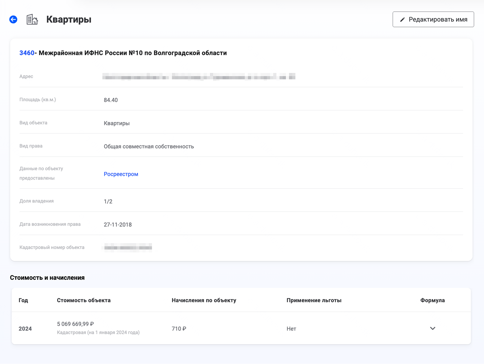Click the Квартиры page title
Viewport: 484px width, 364px height.
tap(69, 19)
